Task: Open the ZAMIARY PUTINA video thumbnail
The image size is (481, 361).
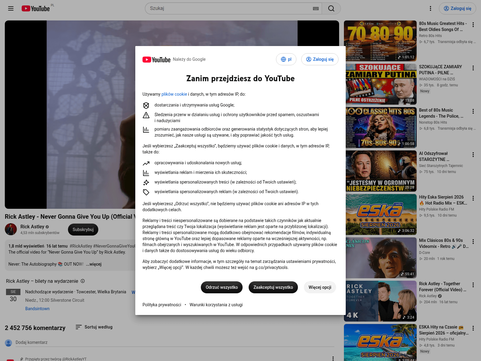Action: pyautogui.click(x=380, y=84)
